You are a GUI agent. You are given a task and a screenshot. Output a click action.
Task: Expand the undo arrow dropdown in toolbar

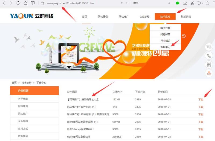[202, 3]
